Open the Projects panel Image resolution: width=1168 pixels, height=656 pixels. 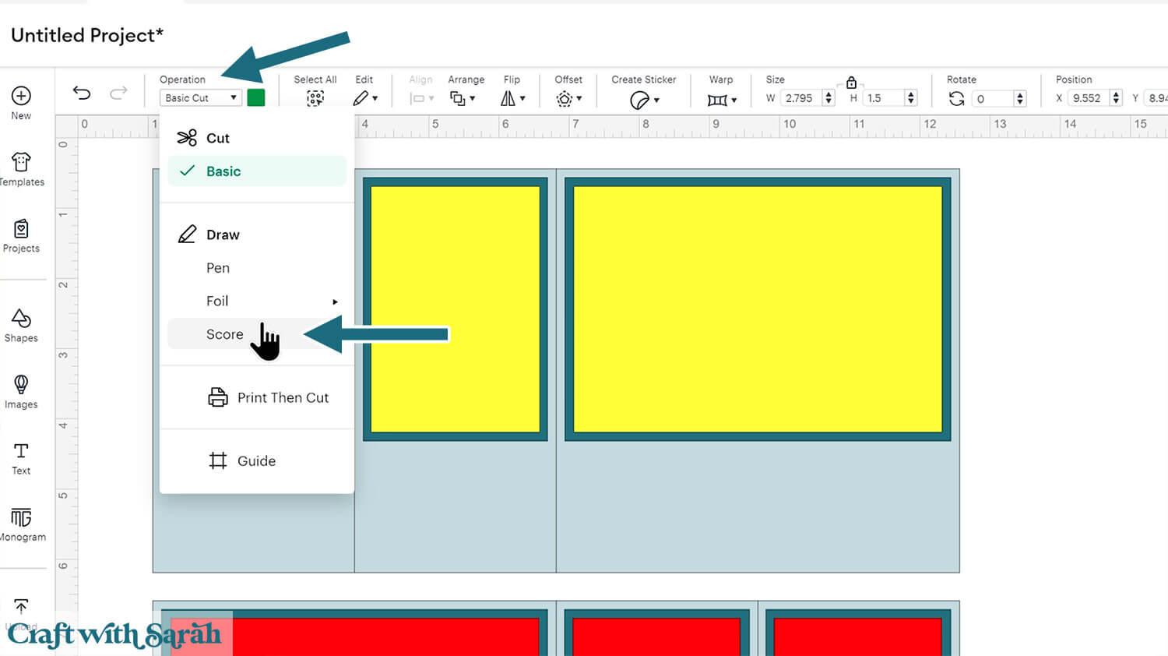[x=21, y=236]
